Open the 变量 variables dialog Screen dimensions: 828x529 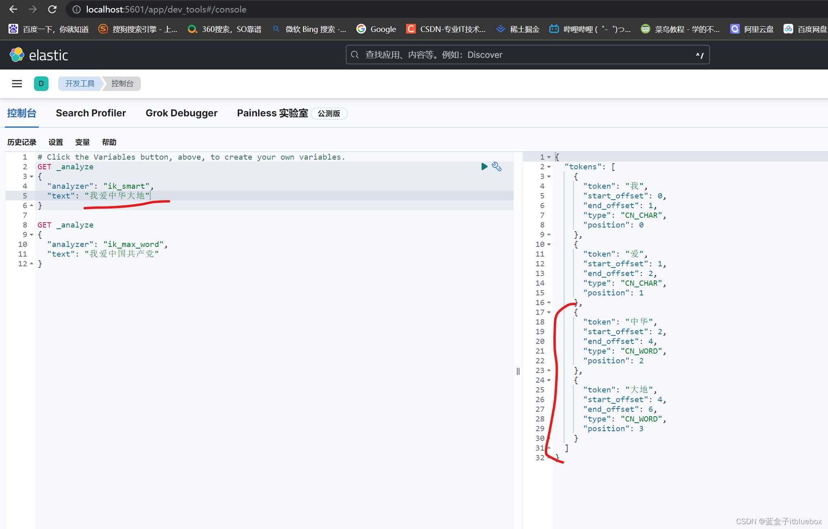pos(82,142)
